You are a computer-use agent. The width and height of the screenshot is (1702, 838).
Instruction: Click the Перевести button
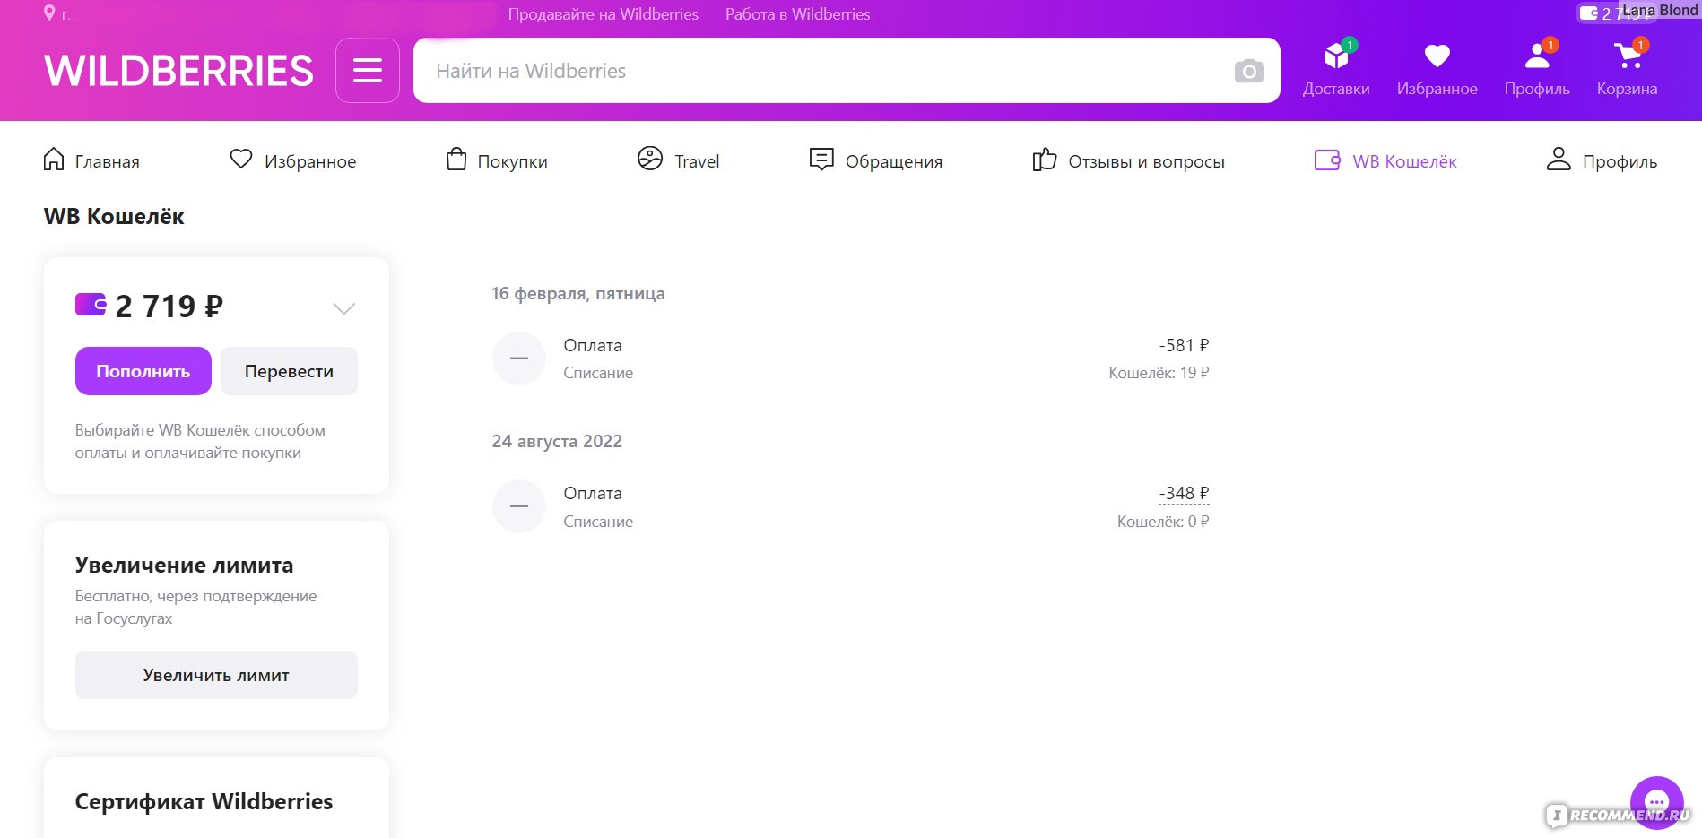tap(289, 371)
